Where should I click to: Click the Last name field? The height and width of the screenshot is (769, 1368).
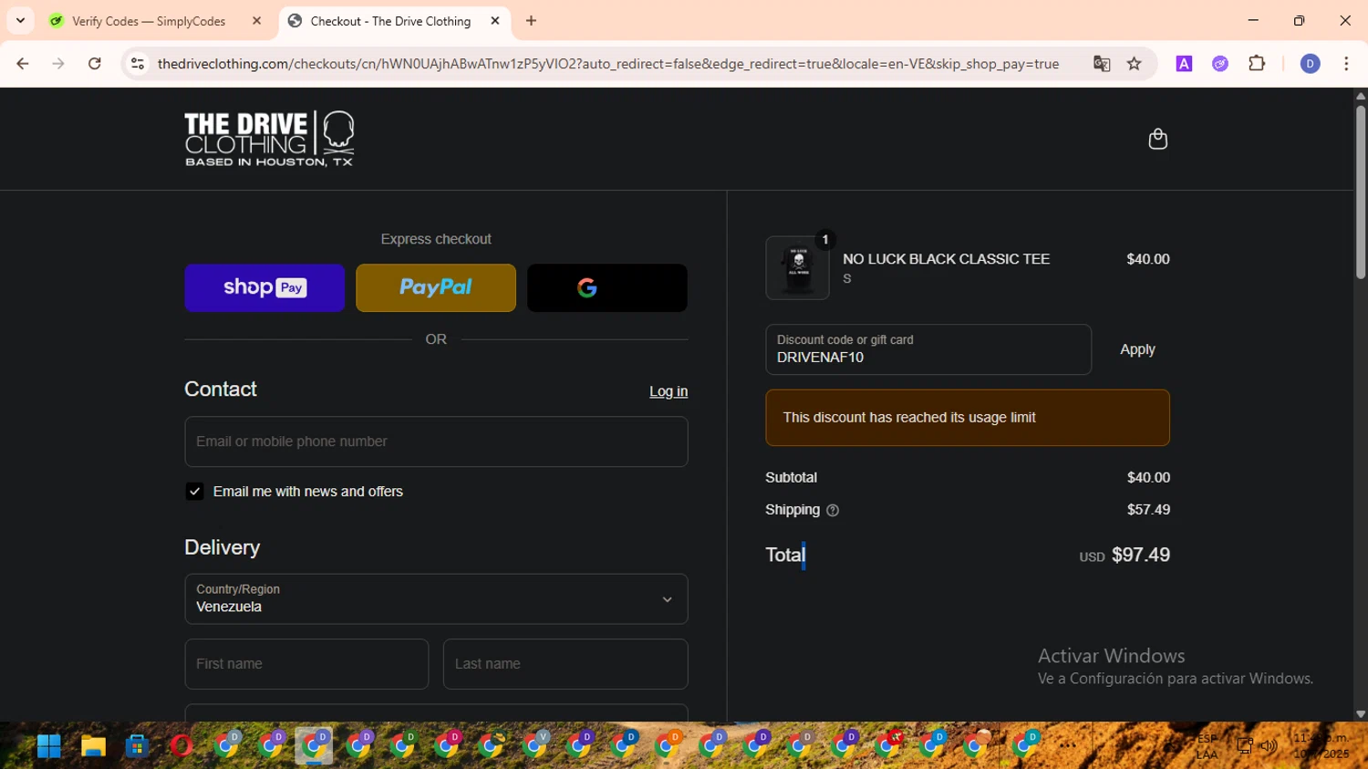click(x=565, y=664)
